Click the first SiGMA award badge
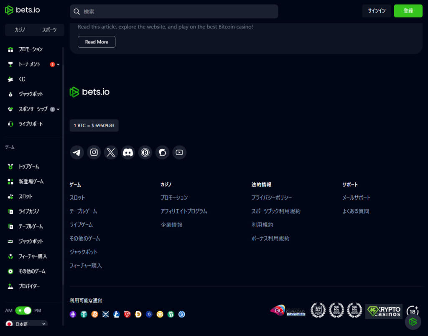The image size is (428, 336). point(318,310)
